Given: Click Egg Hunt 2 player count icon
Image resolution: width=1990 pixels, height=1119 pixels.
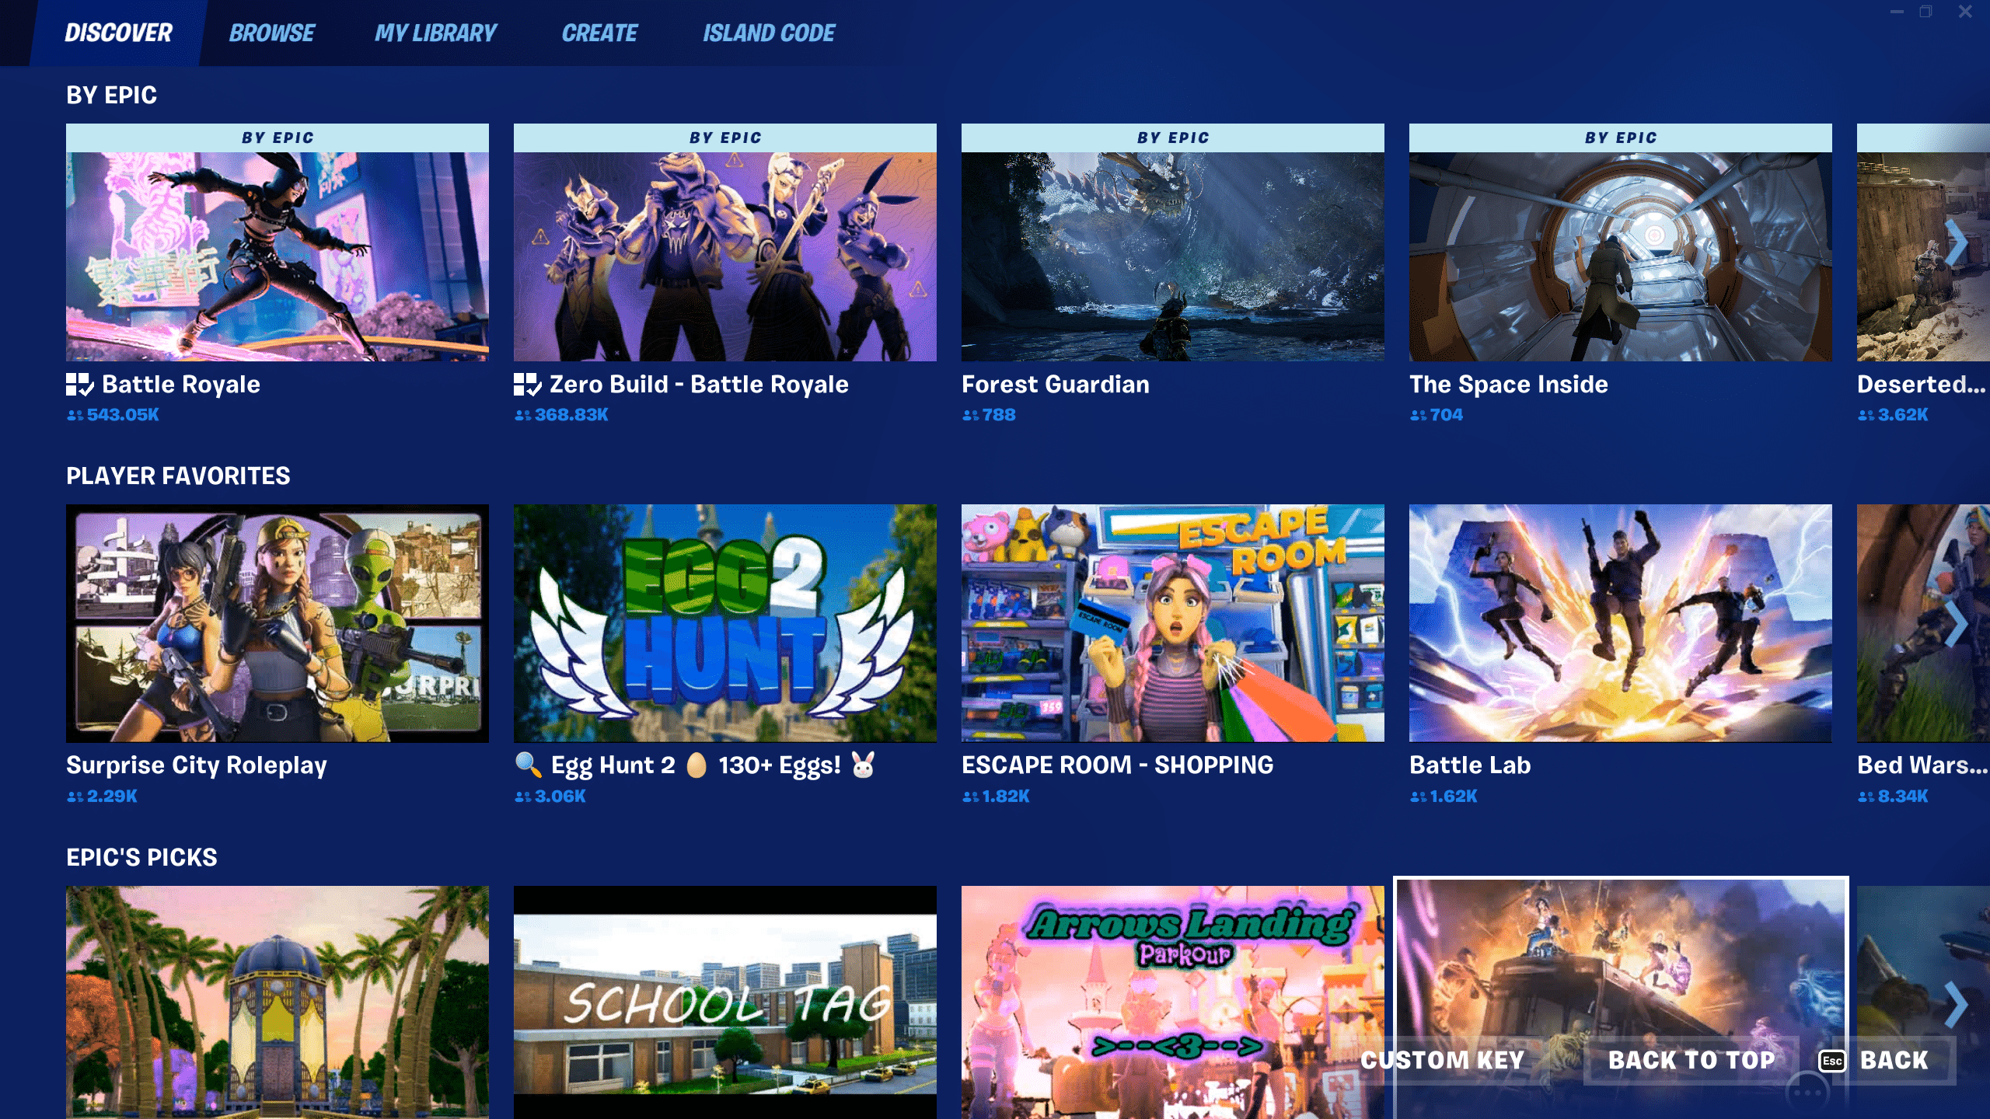Looking at the screenshot, I should click(x=522, y=797).
